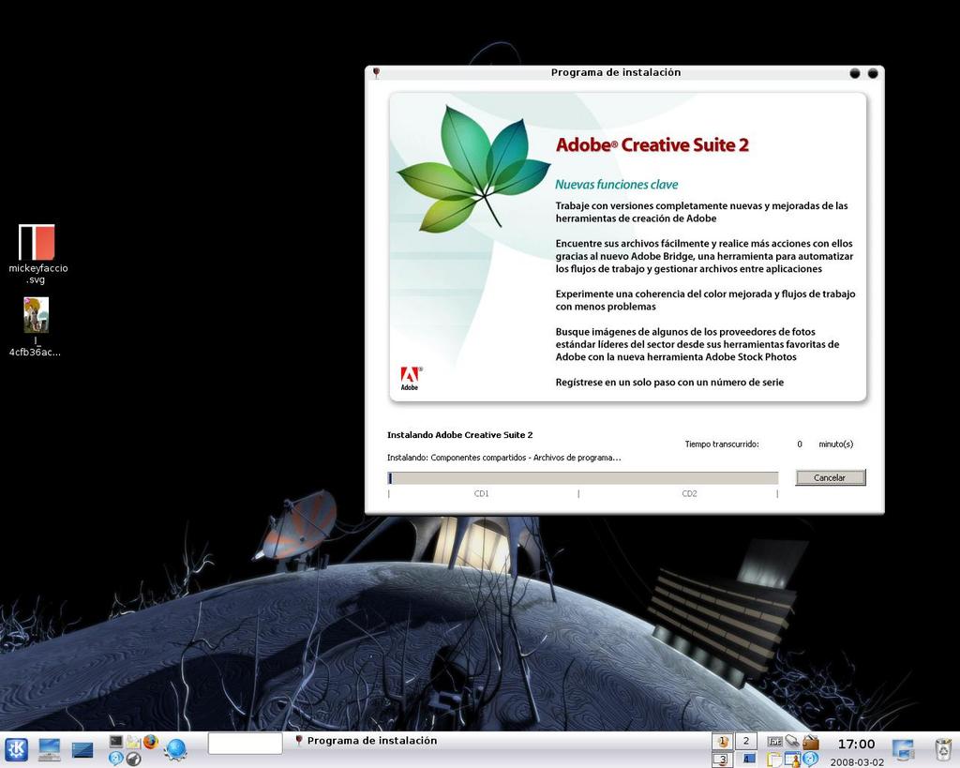The width and height of the screenshot is (960, 768).
Task: Select the mickeyfaccio.svg desktop file
Action: tap(37, 253)
